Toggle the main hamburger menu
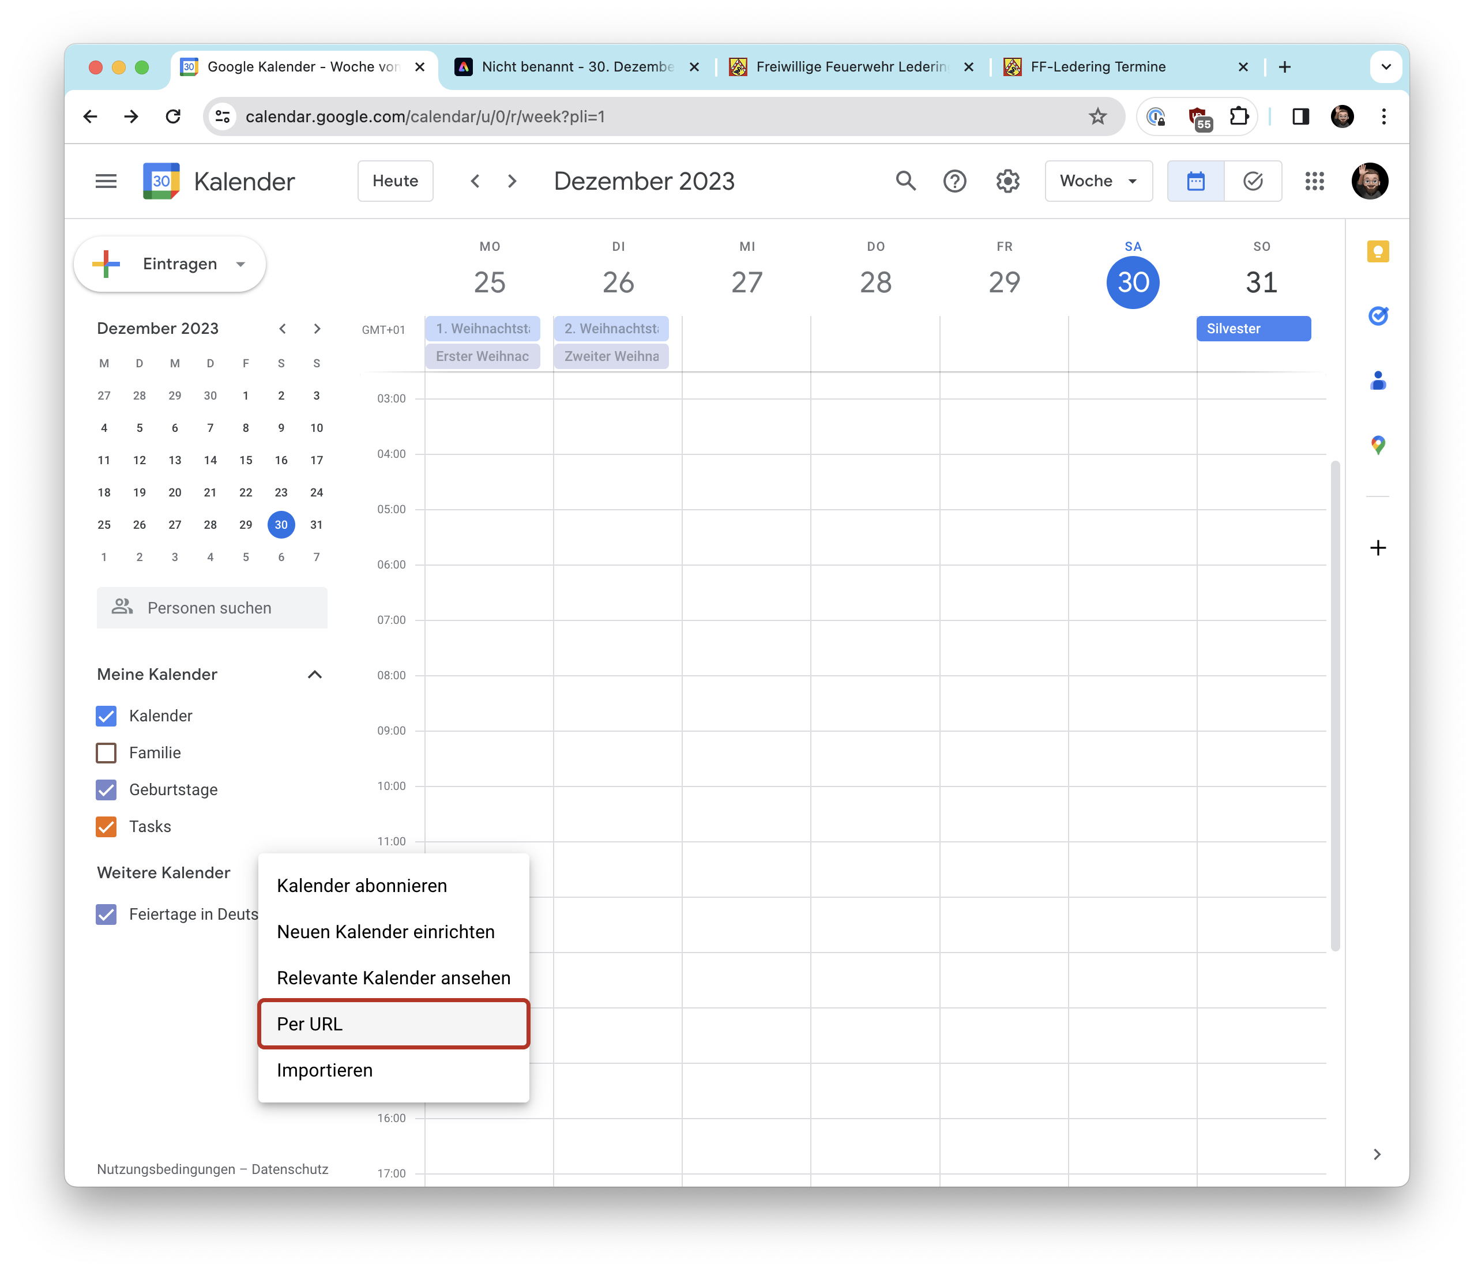Screen dimensions: 1474x1272 click(x=106, y=180)
